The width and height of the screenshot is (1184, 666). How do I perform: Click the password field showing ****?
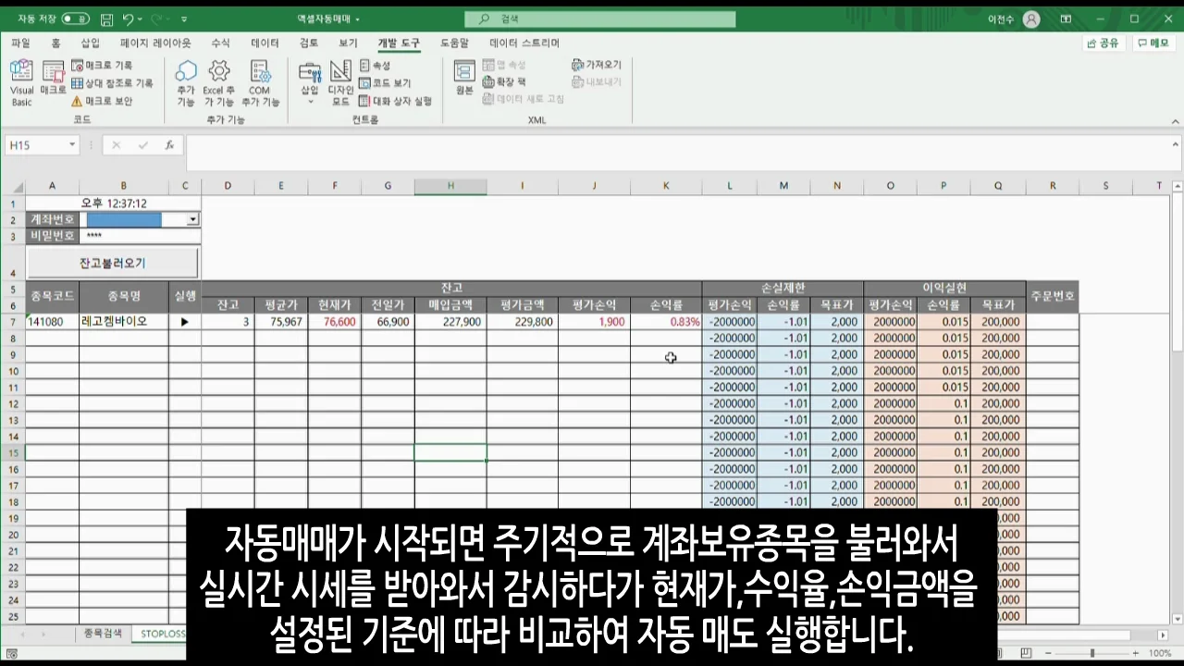[140, 236]
